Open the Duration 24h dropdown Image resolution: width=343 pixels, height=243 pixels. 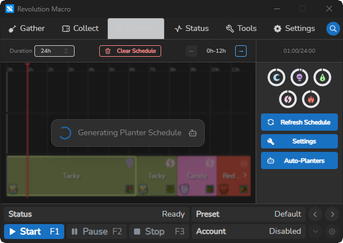[54, 51]
